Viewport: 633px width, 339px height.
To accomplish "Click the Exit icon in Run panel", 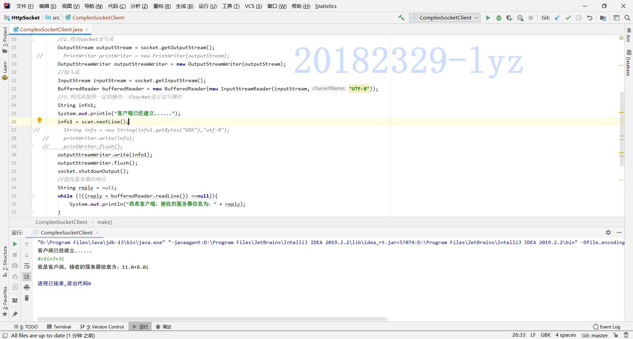I will click(x=15, y=287).
